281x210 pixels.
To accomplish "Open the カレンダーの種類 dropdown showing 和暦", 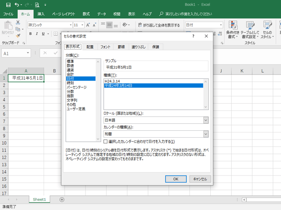I will [206, 134].
